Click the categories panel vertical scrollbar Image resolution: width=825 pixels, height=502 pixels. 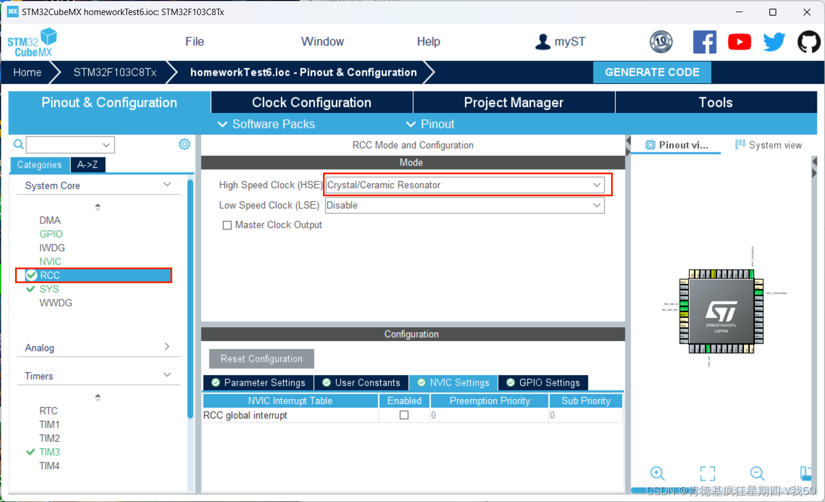(x=191, y=298)
